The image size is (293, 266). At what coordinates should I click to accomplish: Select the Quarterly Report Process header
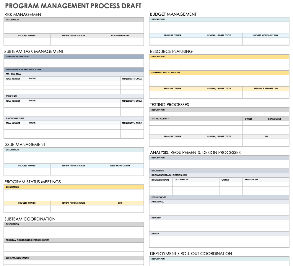219,73
